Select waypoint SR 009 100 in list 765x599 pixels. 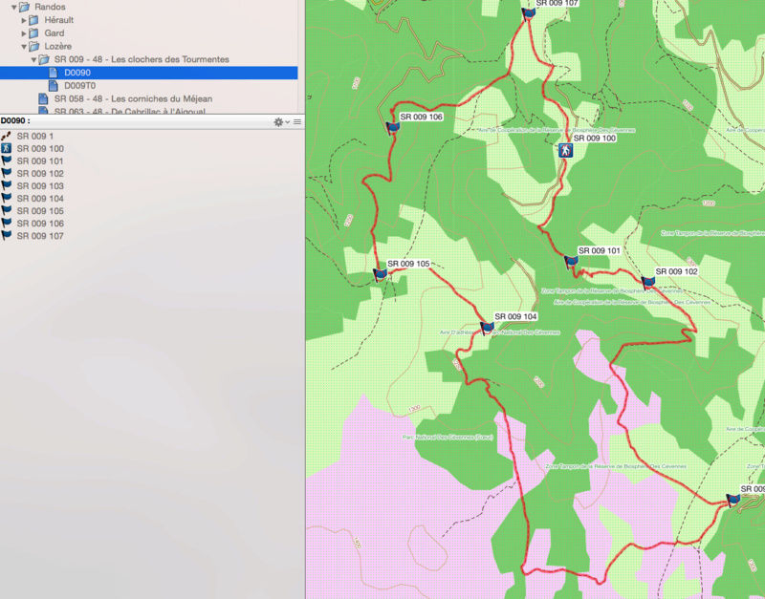point(40,149)
